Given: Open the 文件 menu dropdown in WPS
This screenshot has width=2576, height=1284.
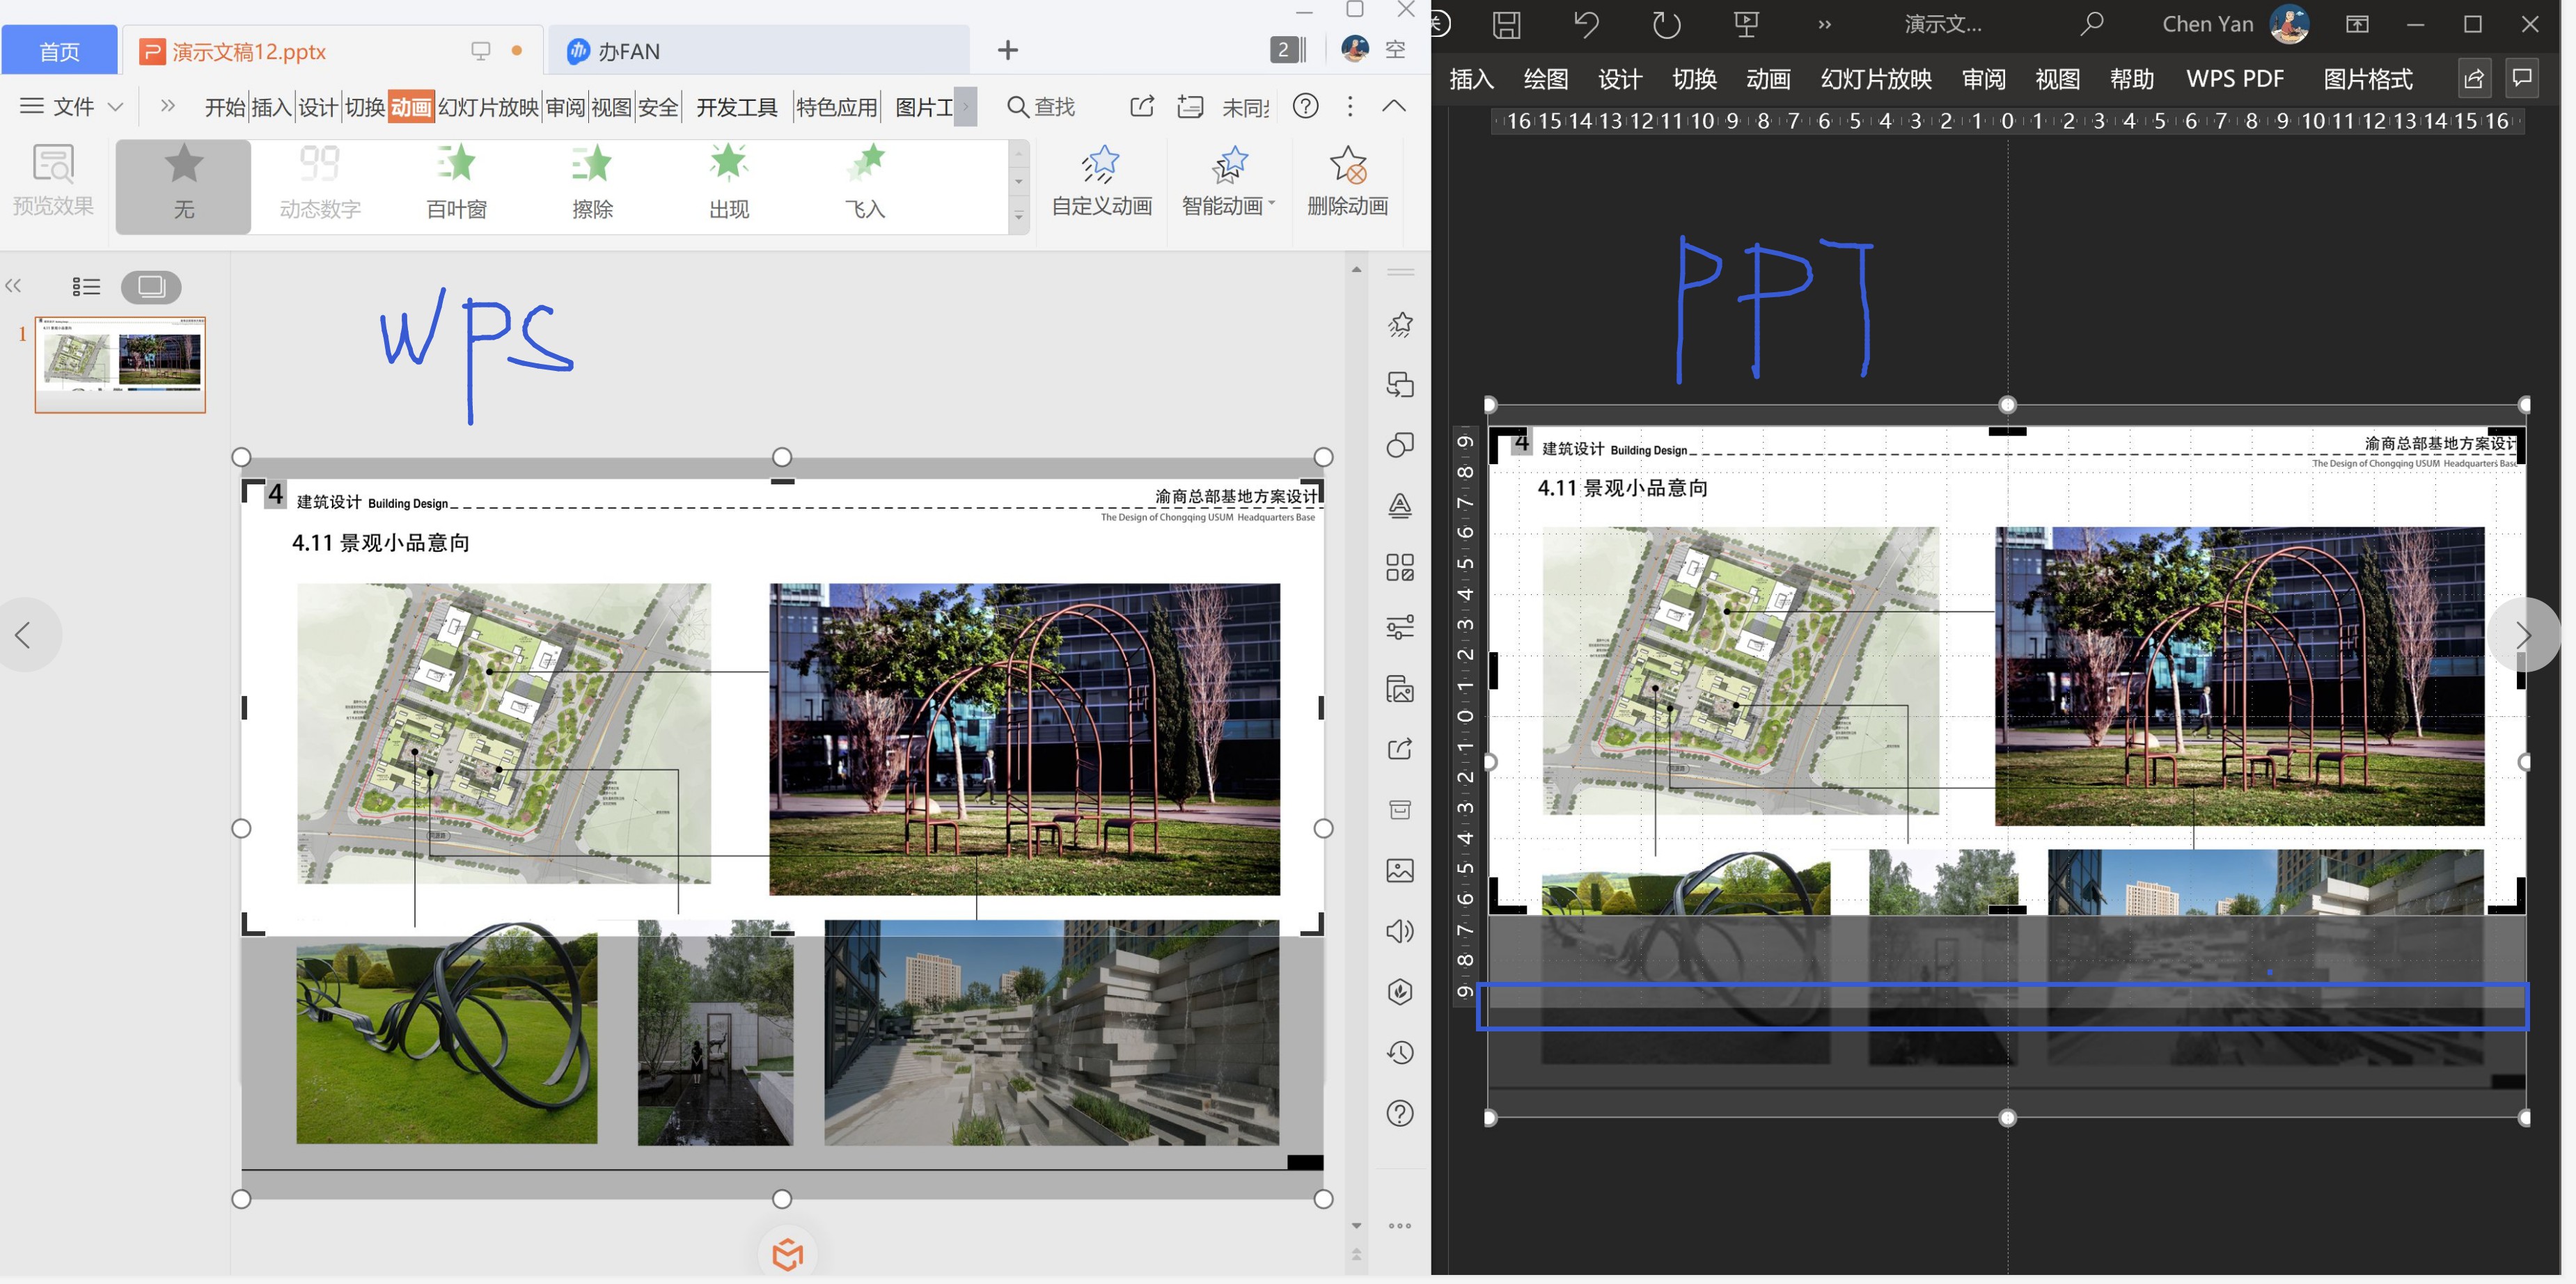Looking at the screenshot, I should click(72, 106).
